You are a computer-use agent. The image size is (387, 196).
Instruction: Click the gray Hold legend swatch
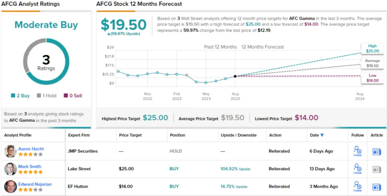pyautogui.click(x=39, y=96)
